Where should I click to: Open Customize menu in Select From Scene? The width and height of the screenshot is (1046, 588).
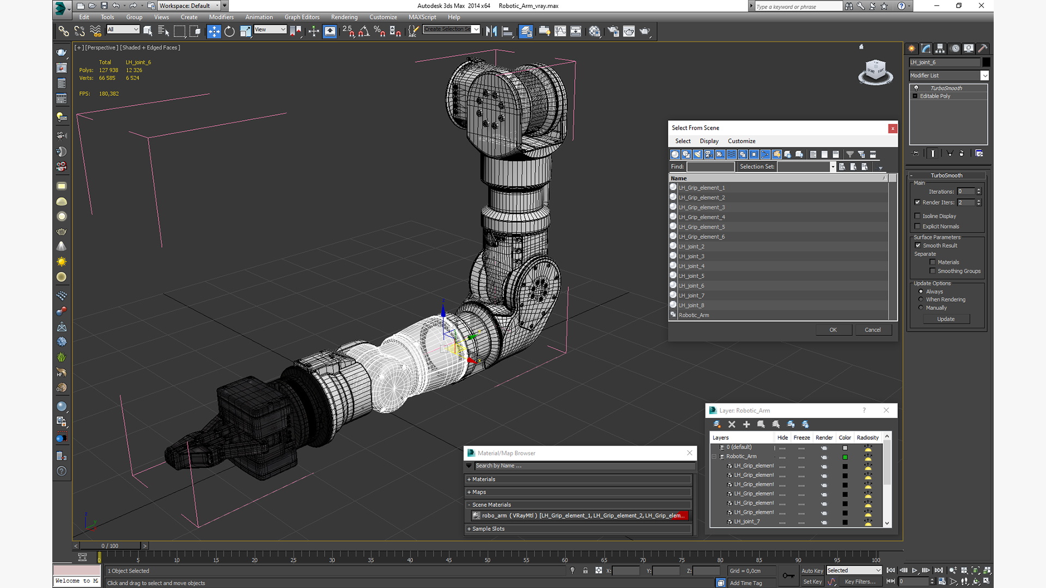(x=741, y=141)
